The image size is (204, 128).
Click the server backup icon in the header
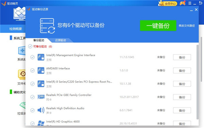(47, 26)
